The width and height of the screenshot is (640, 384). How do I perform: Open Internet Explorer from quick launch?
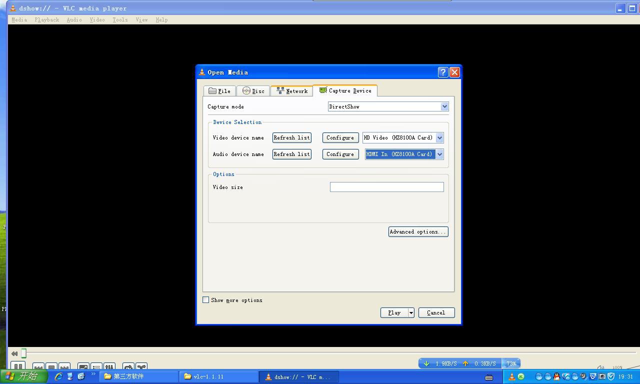point(58,376)
